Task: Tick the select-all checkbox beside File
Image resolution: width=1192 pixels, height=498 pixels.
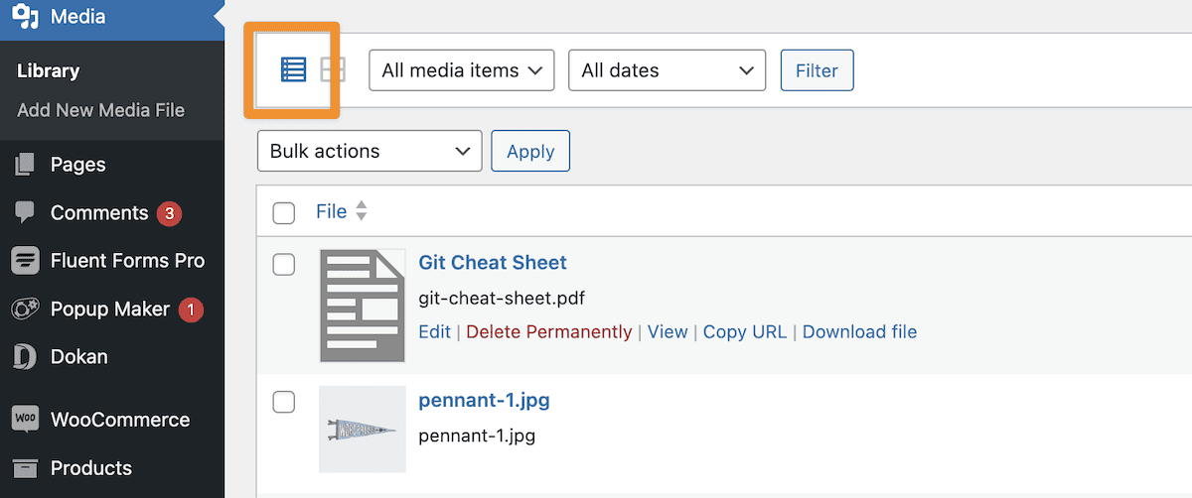Action: pos(284,212)
